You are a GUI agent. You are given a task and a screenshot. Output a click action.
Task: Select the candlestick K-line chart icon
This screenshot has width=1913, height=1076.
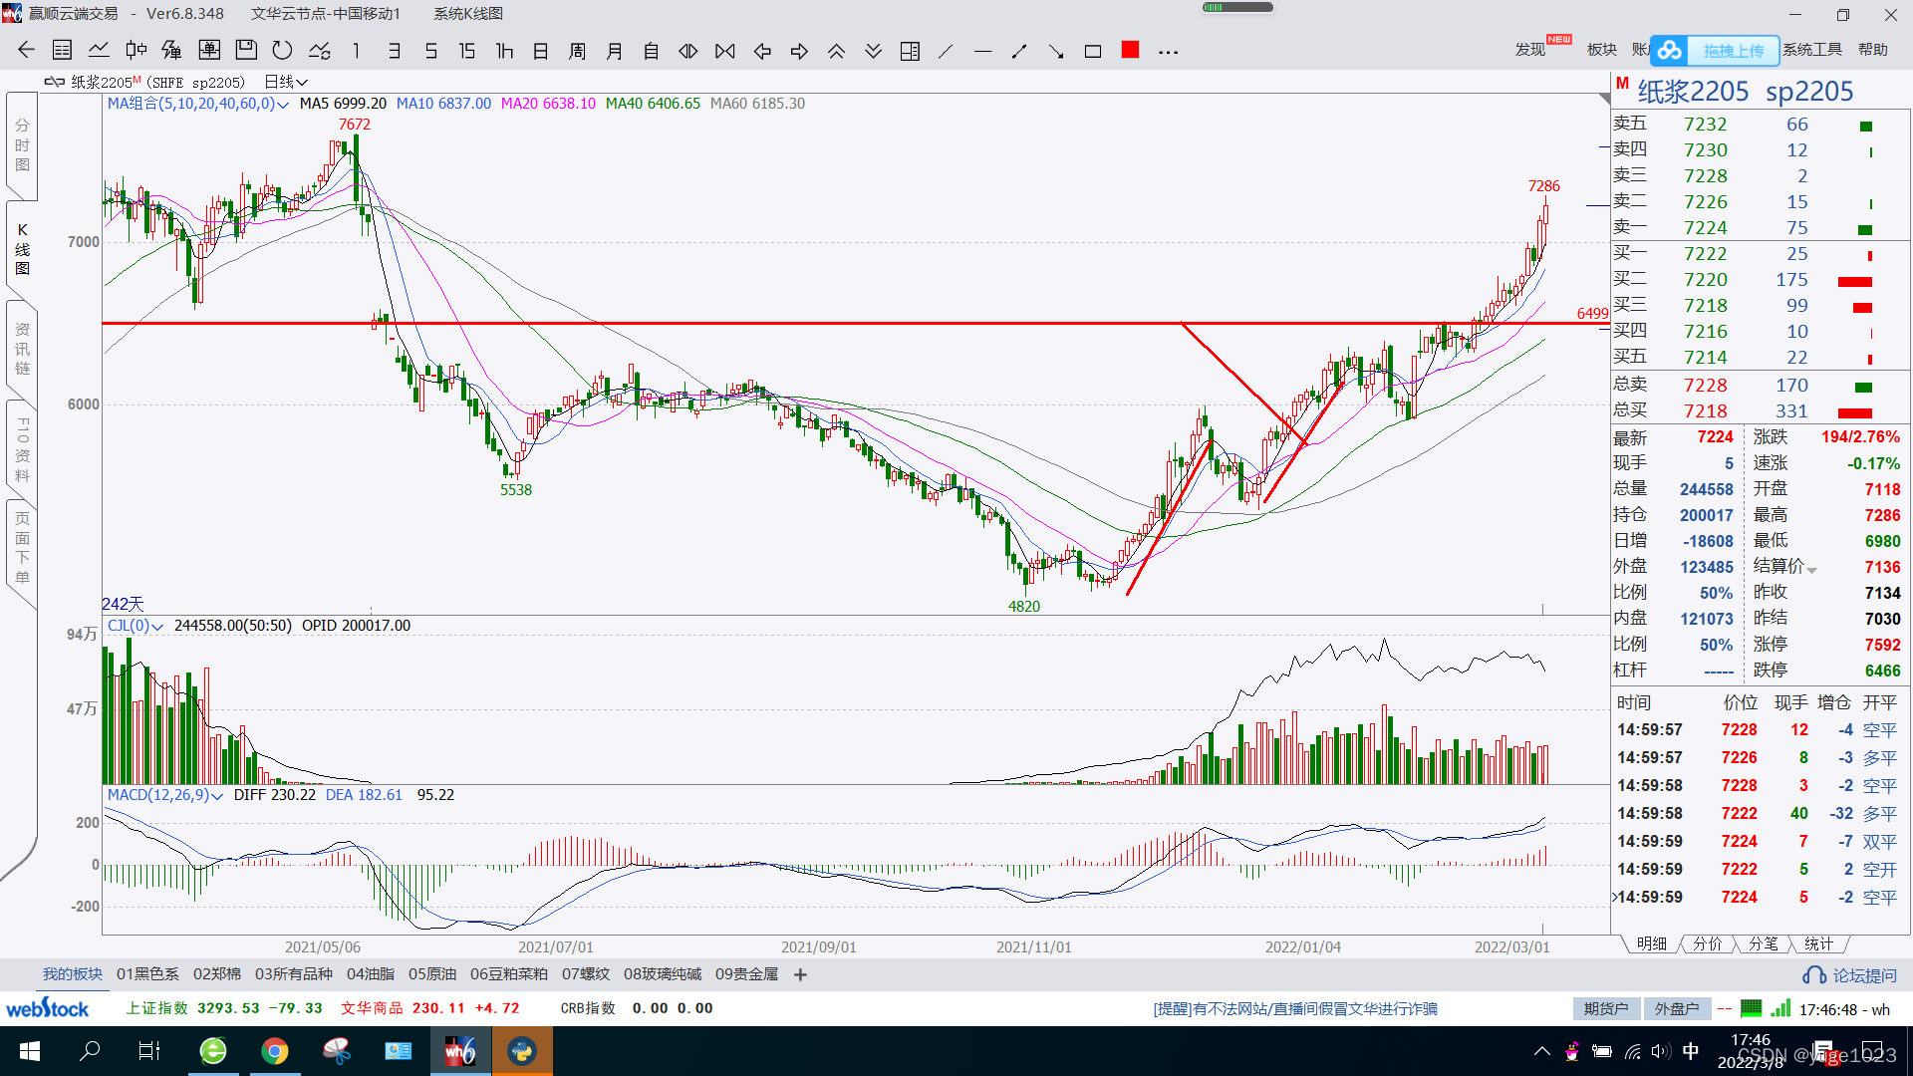coord(137,51)
